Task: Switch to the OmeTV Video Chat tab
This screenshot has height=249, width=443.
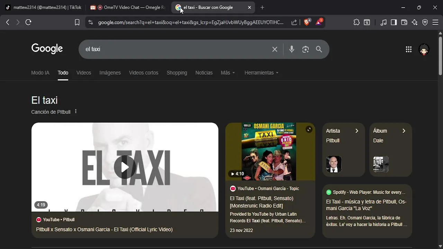Action: (128, 7)
